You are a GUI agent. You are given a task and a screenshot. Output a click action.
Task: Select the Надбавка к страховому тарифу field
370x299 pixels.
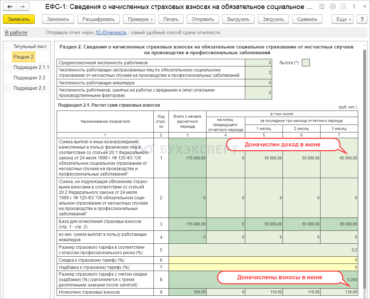pyautogui.click(x=264, y=267)
